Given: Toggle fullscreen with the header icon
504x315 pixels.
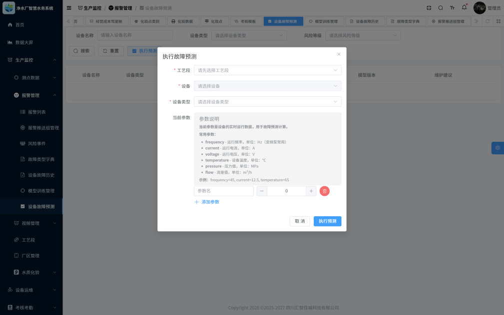Looking at the screenshot, I should point(429,8).
